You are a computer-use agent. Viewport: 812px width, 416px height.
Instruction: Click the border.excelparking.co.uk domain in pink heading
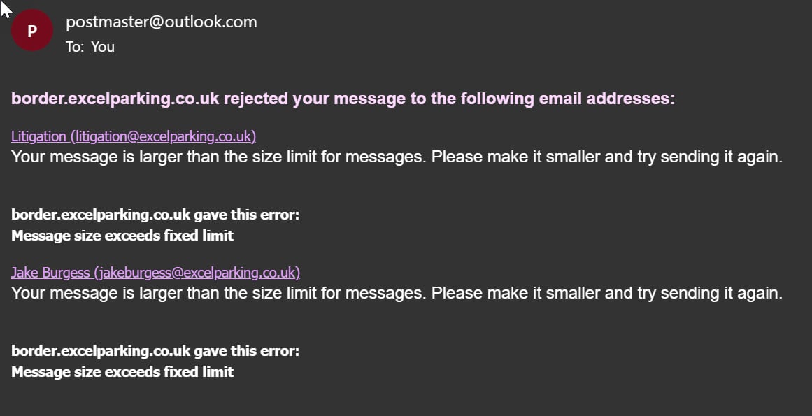(x=115, y=99)
